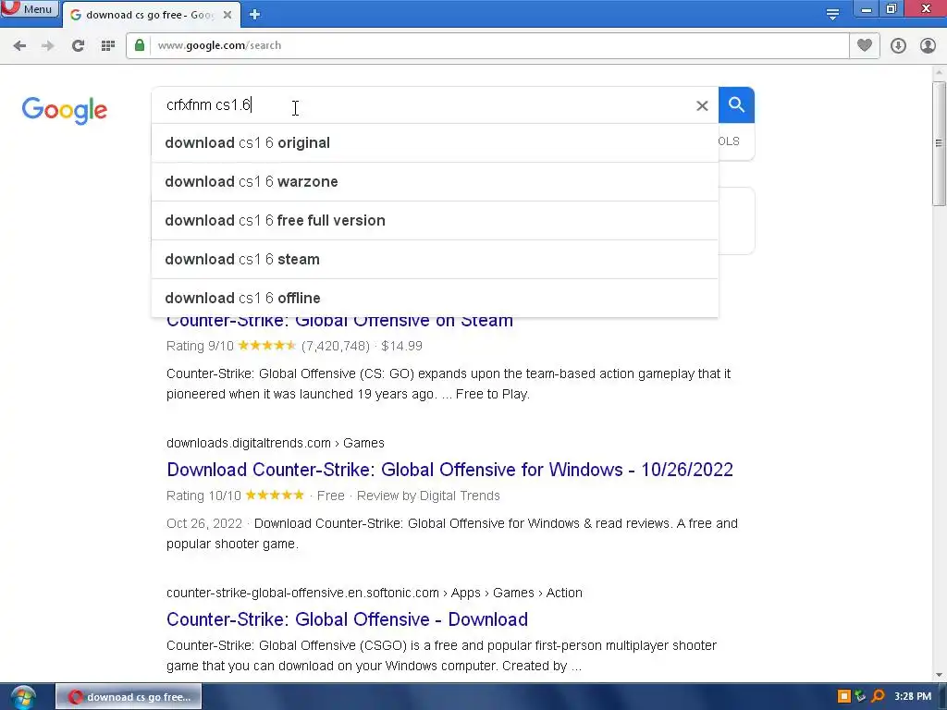This screenshot has width=947, height=710.
Task: Open the downloads icon in toolbar
Action: click(898, 45)
